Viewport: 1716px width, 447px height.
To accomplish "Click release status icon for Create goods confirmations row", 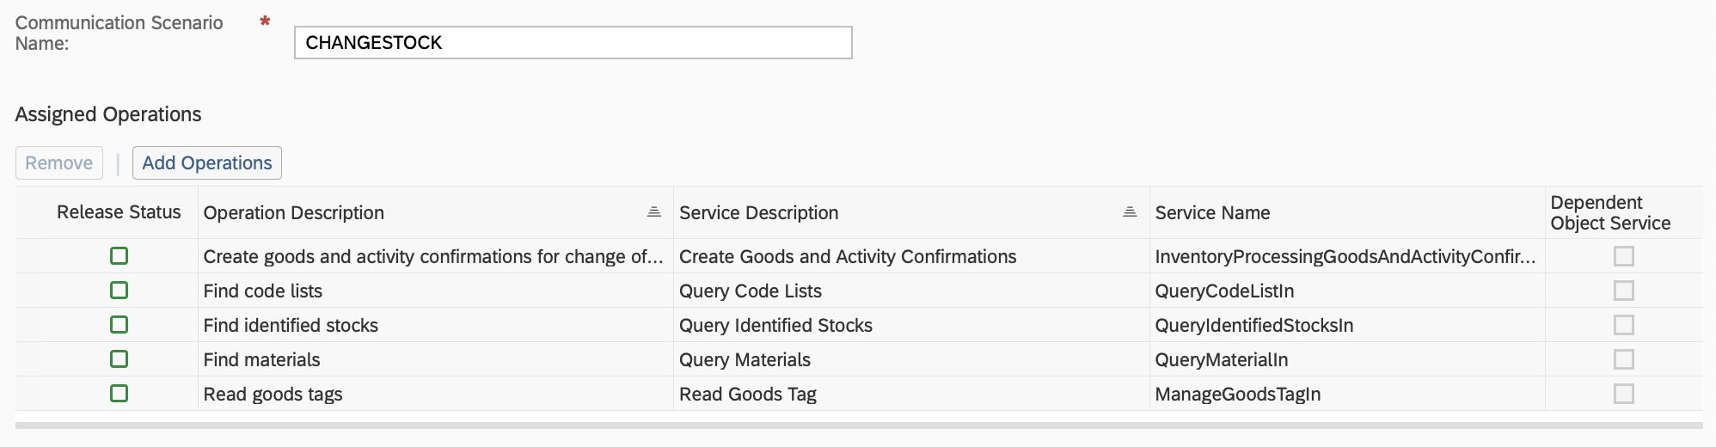I will 119,256.
